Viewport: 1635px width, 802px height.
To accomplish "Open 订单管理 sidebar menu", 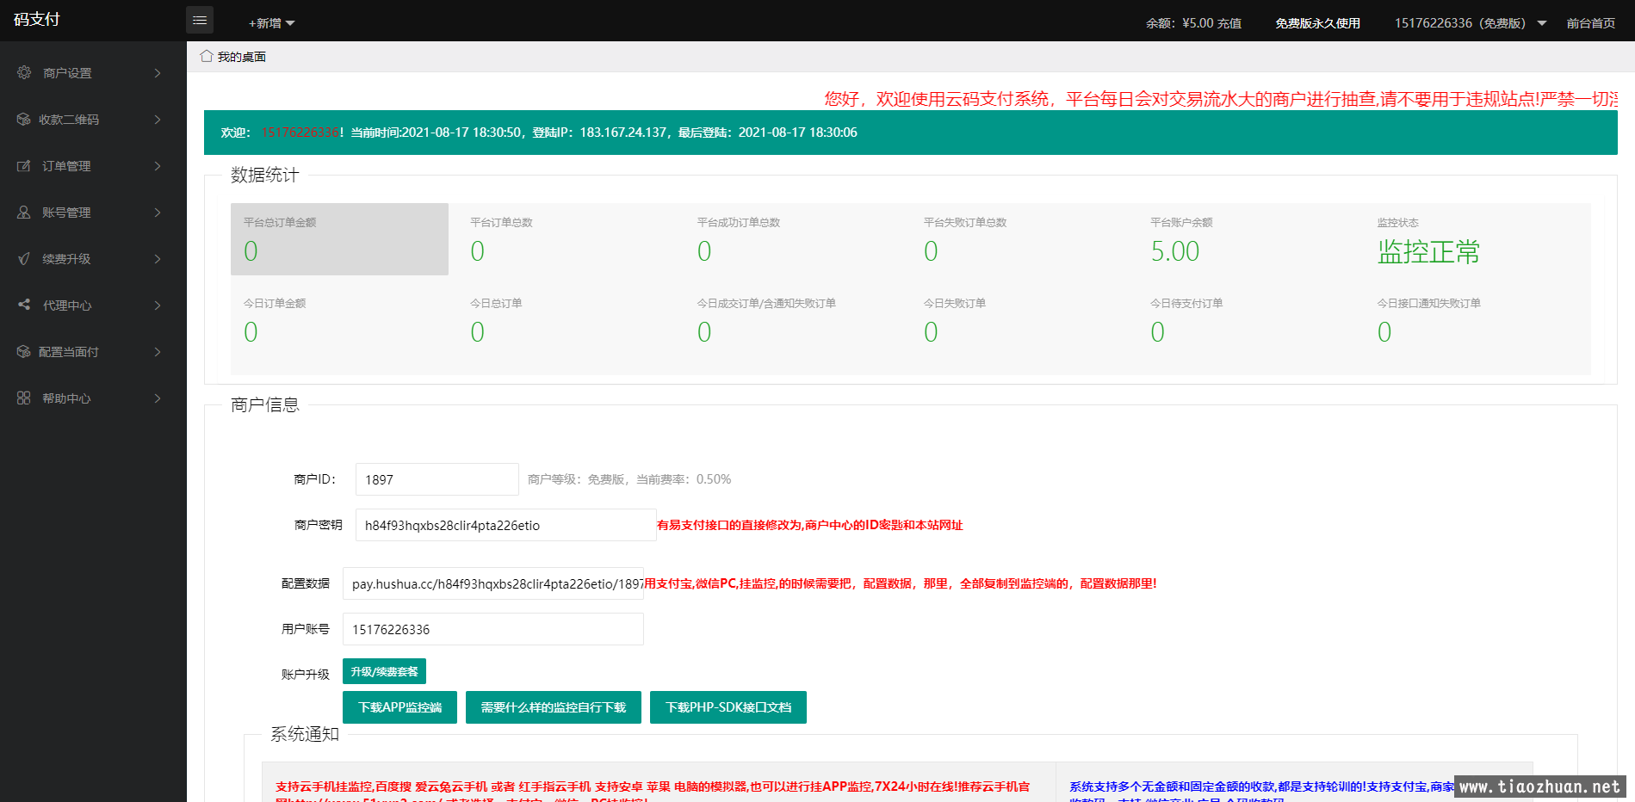I will click(93, 166).
